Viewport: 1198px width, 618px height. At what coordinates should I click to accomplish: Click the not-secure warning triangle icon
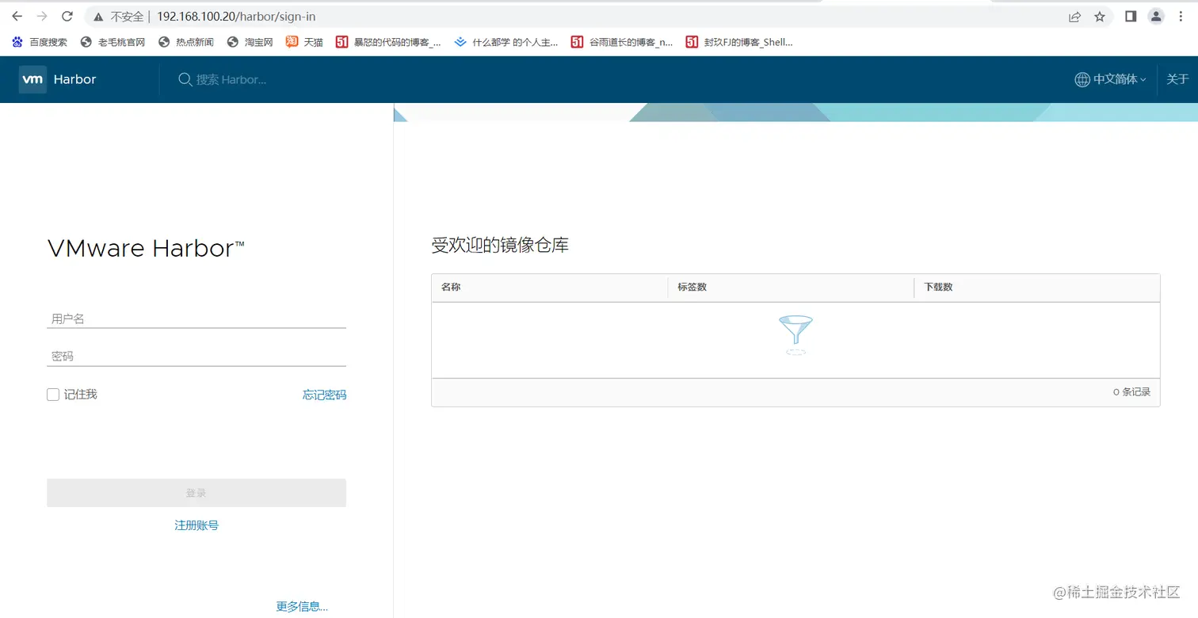click(98, 17)
